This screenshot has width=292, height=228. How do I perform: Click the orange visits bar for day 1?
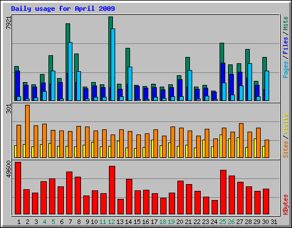point(19,141)
